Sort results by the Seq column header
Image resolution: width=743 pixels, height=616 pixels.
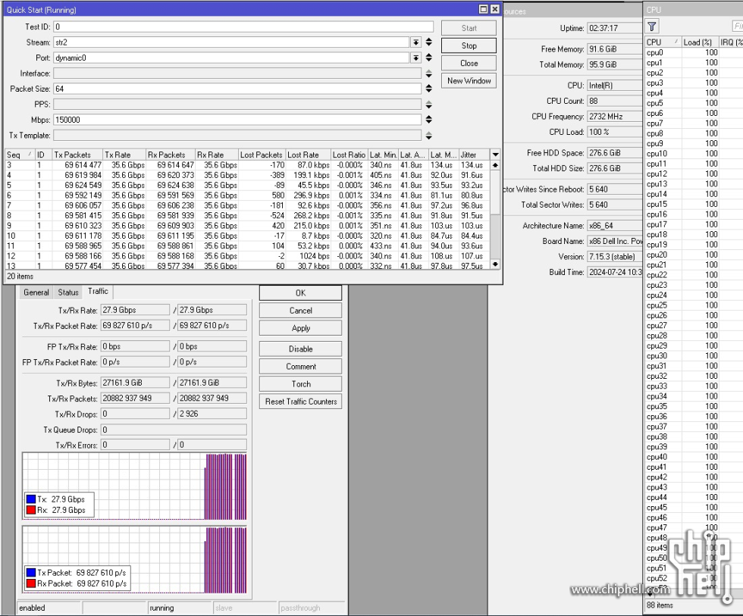tap(20, 155)
